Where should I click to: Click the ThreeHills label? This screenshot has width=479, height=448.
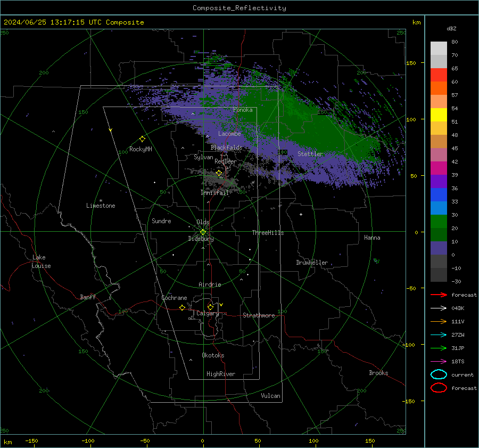(x=268, y=233)
